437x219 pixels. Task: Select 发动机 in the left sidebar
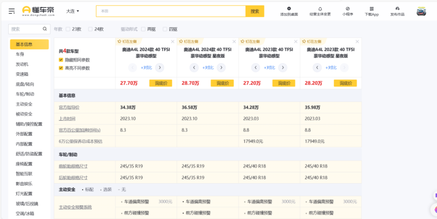(x=22, y=64)
